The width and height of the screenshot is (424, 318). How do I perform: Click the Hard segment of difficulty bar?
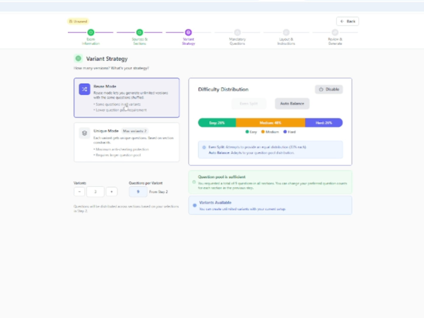(x=324, y=123)
